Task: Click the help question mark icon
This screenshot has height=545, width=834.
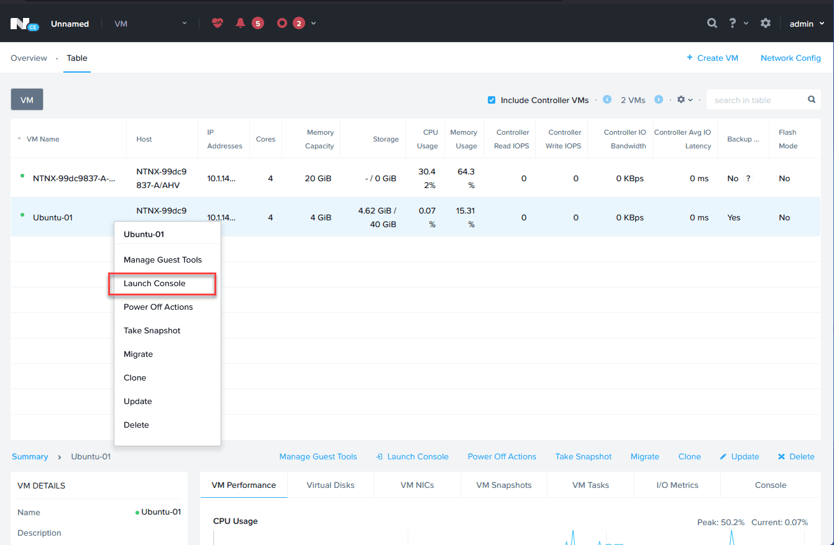Action: pyautogui.click(x=731, y=23)
